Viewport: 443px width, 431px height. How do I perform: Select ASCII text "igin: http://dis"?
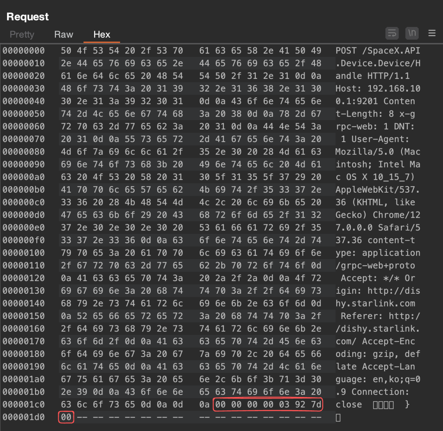coord(378,291)
